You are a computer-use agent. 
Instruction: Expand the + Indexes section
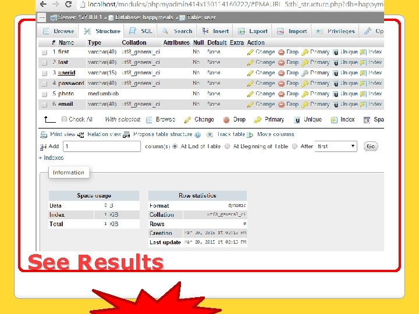point(51,158)
